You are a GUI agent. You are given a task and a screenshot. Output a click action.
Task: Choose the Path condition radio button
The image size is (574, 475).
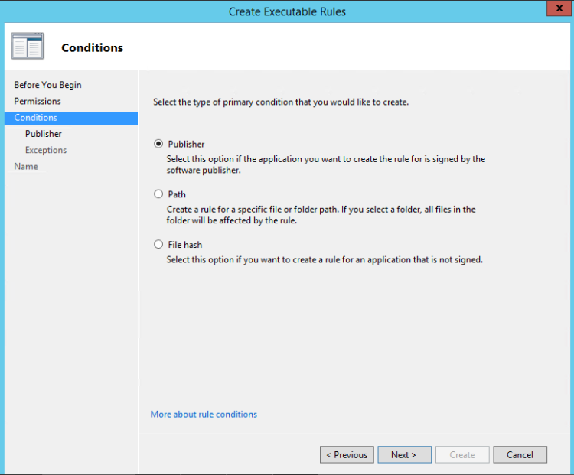point(158,194)
